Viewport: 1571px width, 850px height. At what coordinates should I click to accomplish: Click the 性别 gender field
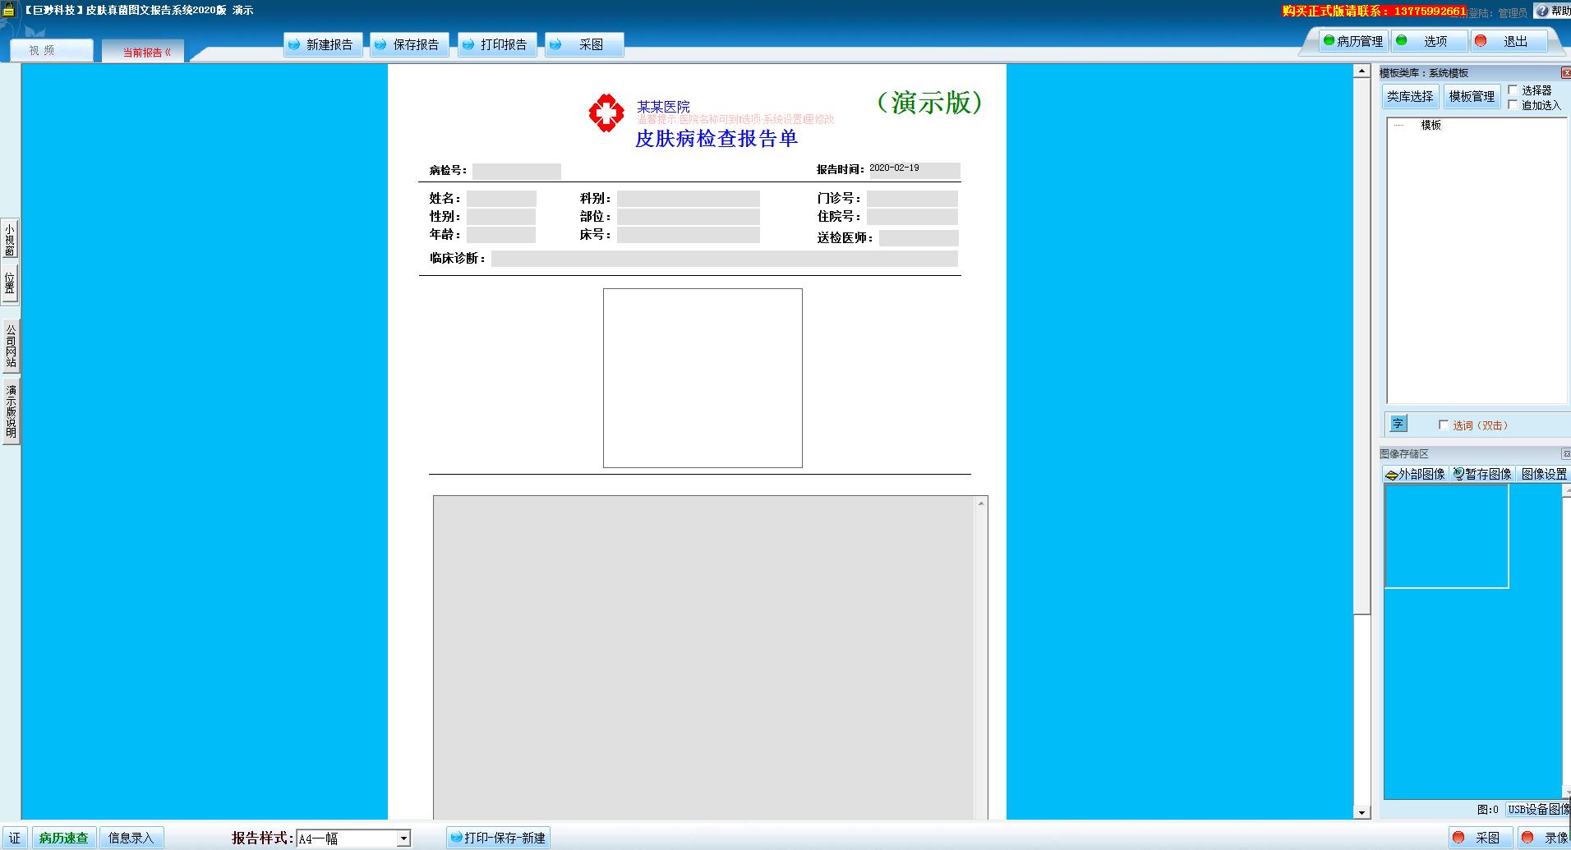click(501, 217)
